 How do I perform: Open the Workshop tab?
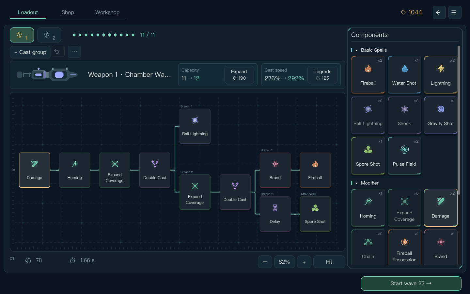107,12
